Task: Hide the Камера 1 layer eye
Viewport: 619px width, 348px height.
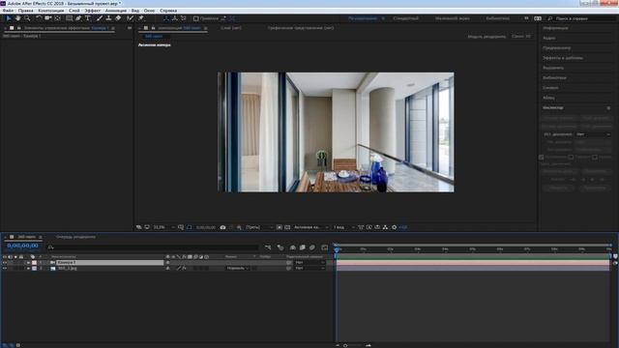Action: click(x=5, y=262)
